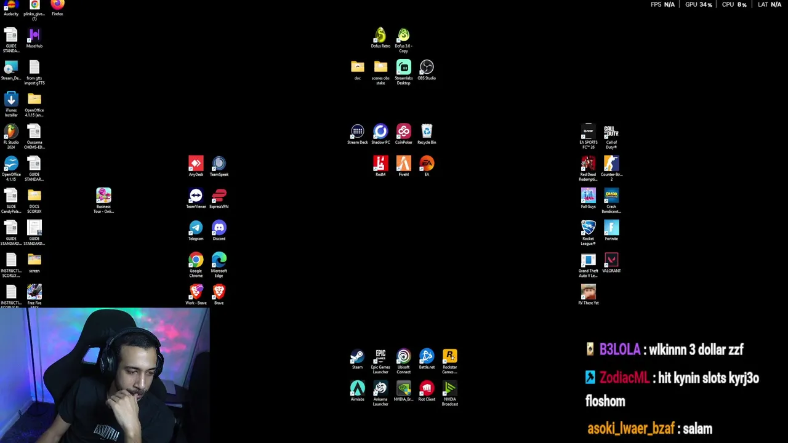This screenshot has width=788, height=443.
Task: Launch Ubisoft Connect shortcut
Action: (x=403, y=361)
